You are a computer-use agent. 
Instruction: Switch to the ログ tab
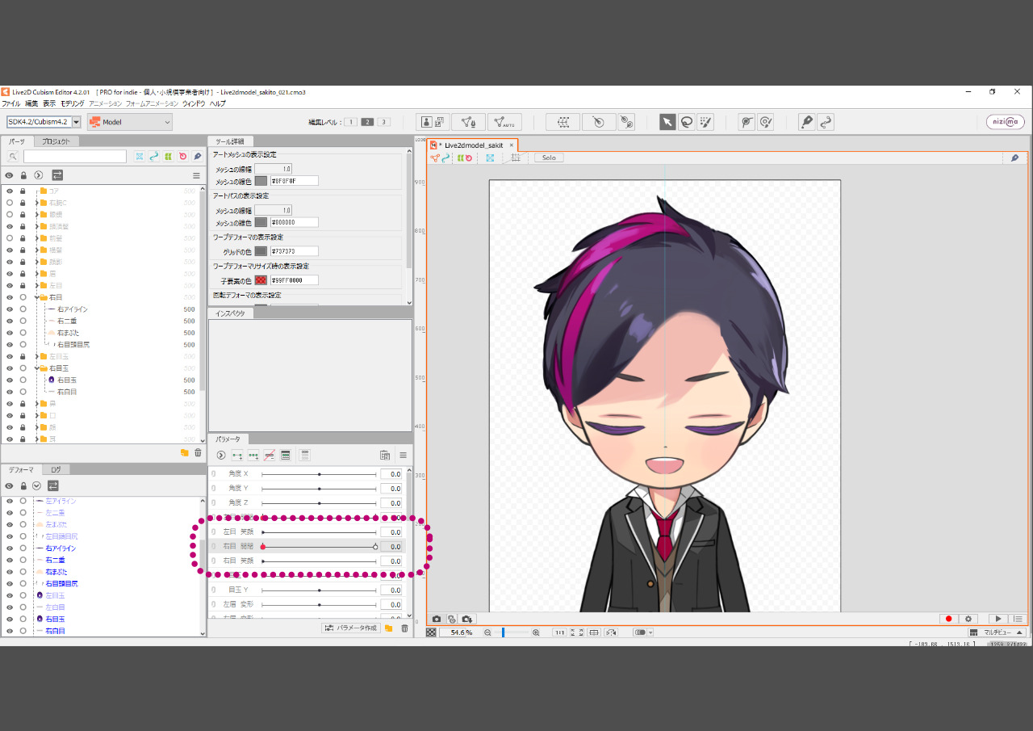(56, 469)
